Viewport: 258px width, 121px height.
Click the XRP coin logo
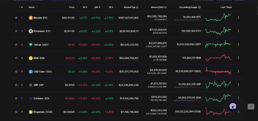pyautogui.click(x=31, y=85)
